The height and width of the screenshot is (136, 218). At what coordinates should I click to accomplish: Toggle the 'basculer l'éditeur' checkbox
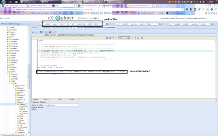(x=32, y=102)
